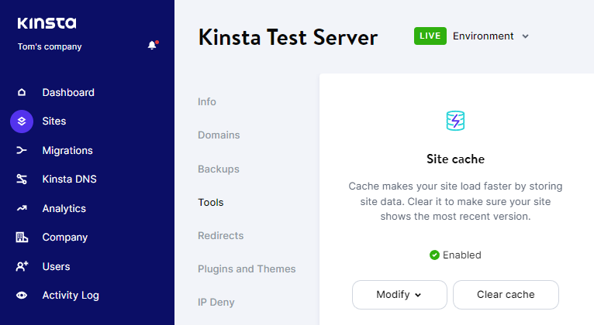Click the Kinsta logo
Screen dimensions: 594x325
(47, 23)
